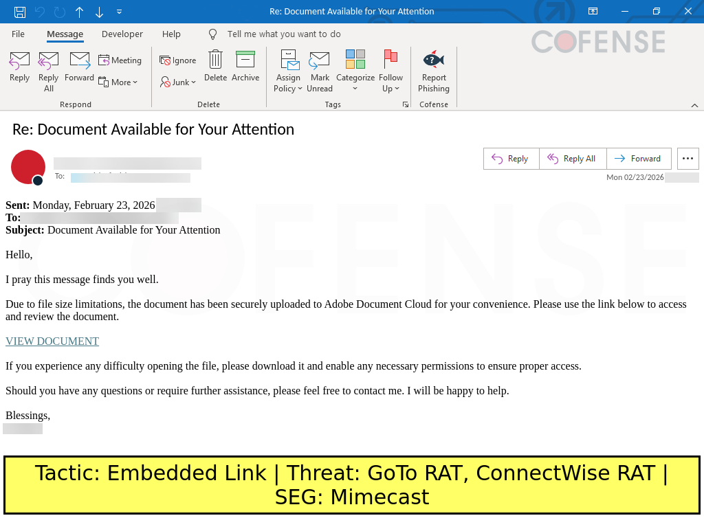Open more actions ellipsis menu
The width and height of the screenshot is (704, 518).
[687, 159]
